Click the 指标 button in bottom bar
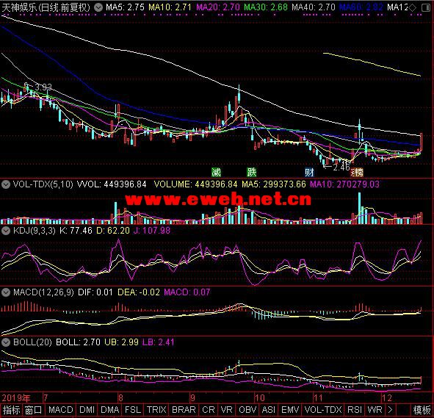434x418 pixels. pyautogui.click(x=11, y=410)
